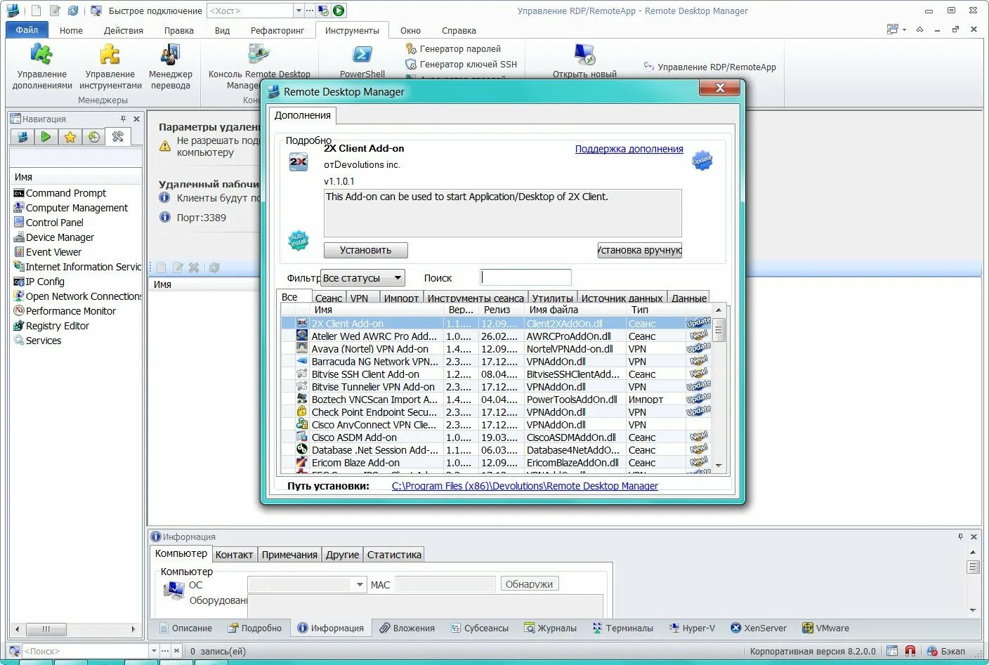Click Update badge on 2X Client row
Screen dimensions: 989x665
pyautogui.click(x=698, y=322)
